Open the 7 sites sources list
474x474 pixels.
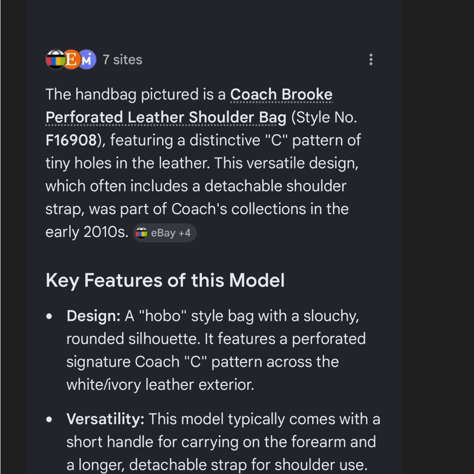tap(122, 60)
